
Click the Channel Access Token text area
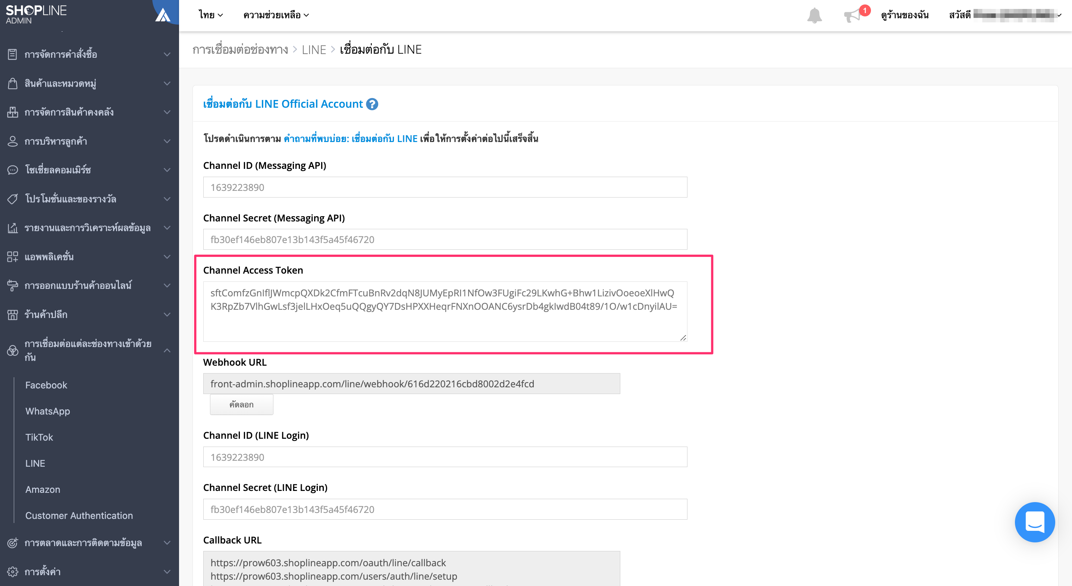(x=445, y=312)
